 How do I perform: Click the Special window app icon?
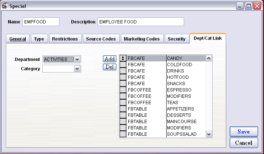pos(5,6)
